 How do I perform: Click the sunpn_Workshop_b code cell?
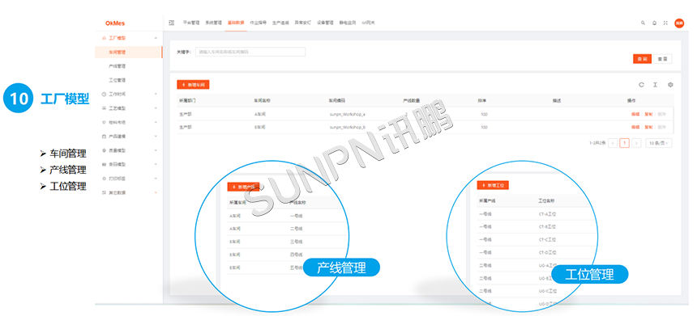coord(348,127)
